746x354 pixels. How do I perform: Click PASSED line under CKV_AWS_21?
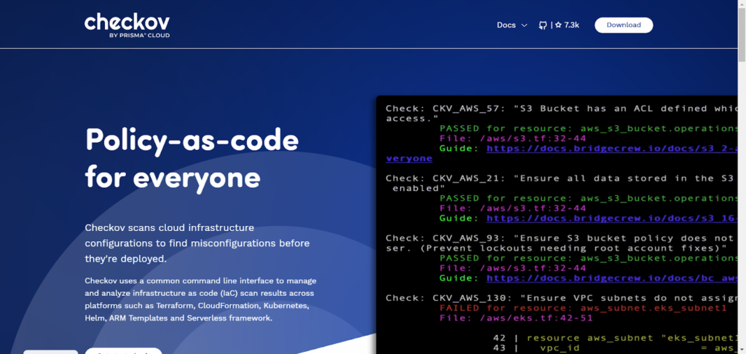(x=589, y=198)
